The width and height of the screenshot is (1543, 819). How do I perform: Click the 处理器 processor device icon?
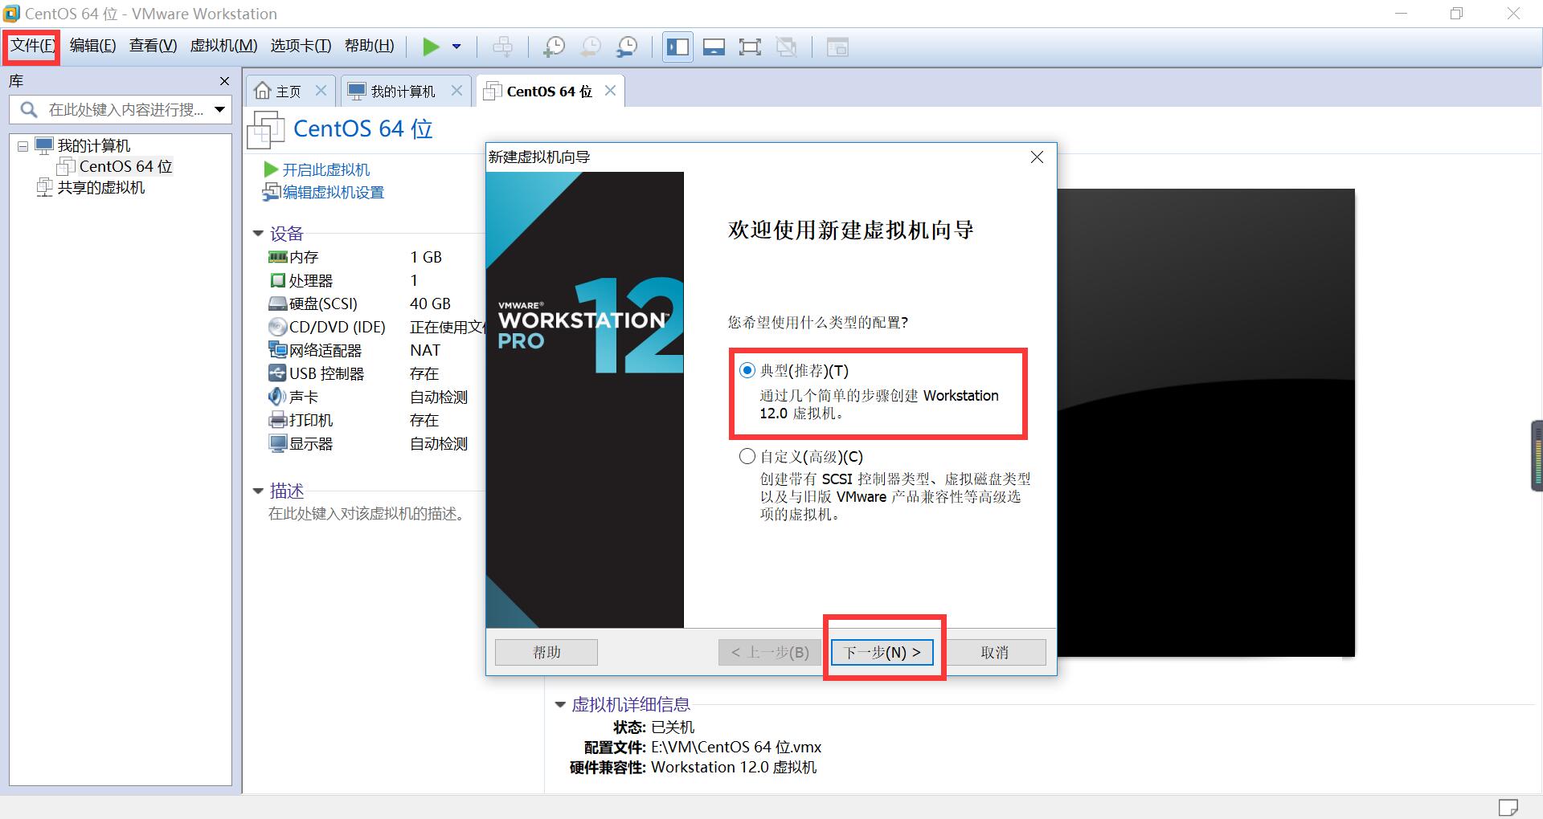tap(277, 280)
